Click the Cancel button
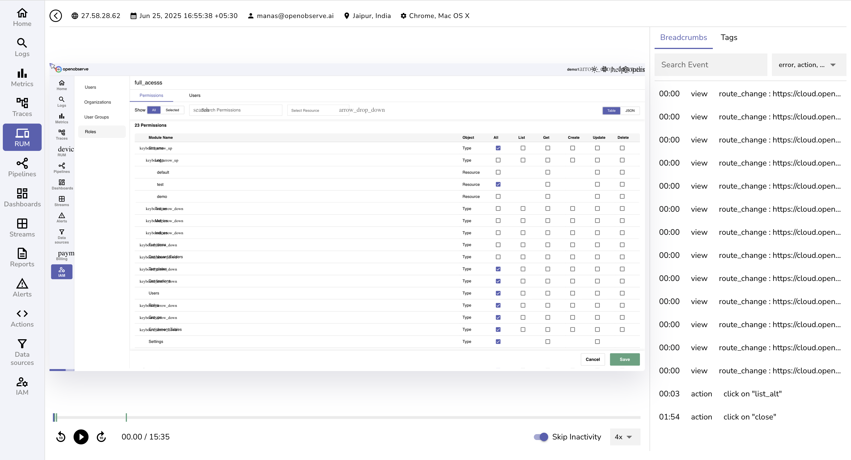 coord(593,359)
